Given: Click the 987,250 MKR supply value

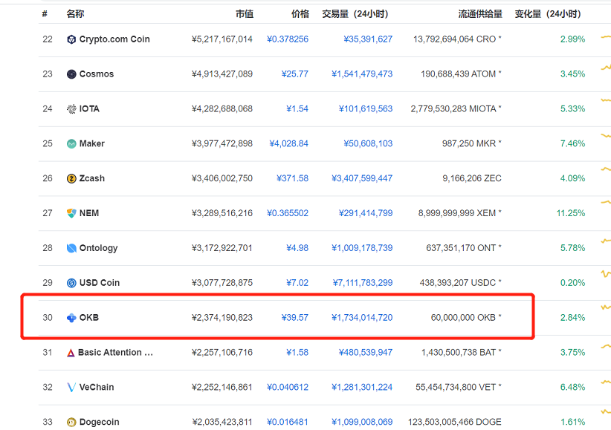Looking at the screenshot, I should pyautogui.click(x=472, y=144).
